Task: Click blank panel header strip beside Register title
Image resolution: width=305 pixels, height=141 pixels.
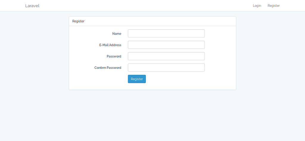Action: [160, 21]
